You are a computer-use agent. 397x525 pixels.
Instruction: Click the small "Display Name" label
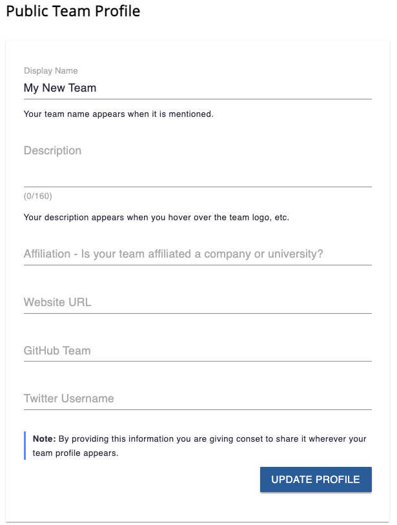50,70
